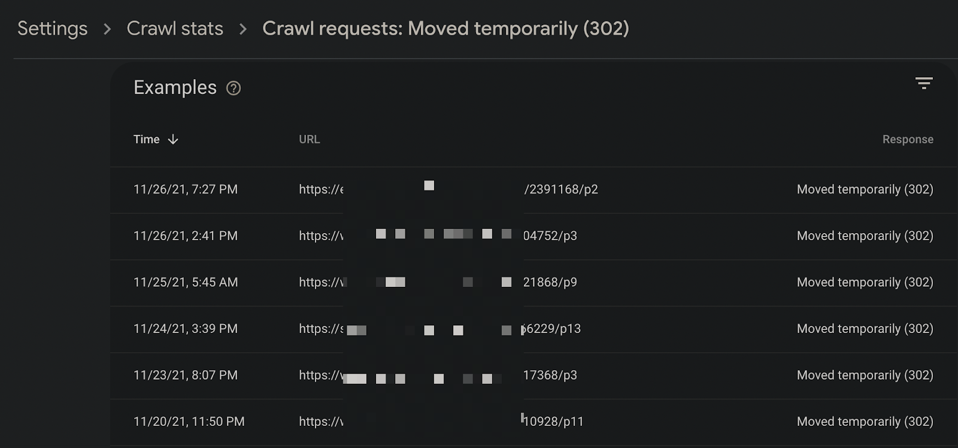
Task: Click URL ending in 10928/p11
Action: pos(441,422)
